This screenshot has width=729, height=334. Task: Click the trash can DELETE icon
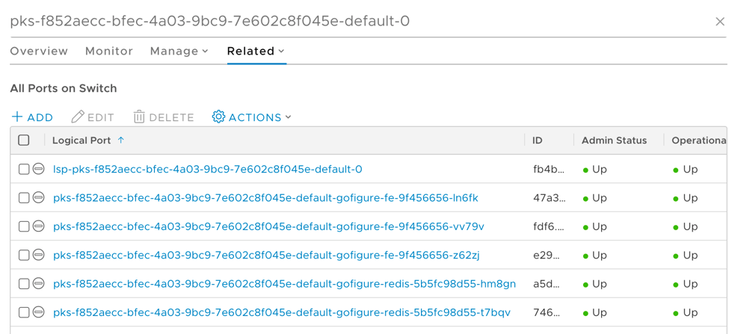(x=139, y=117)
